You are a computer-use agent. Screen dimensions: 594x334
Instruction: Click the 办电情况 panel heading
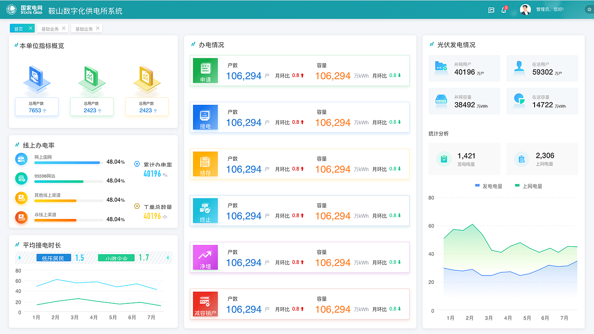[x=211, y=45]
